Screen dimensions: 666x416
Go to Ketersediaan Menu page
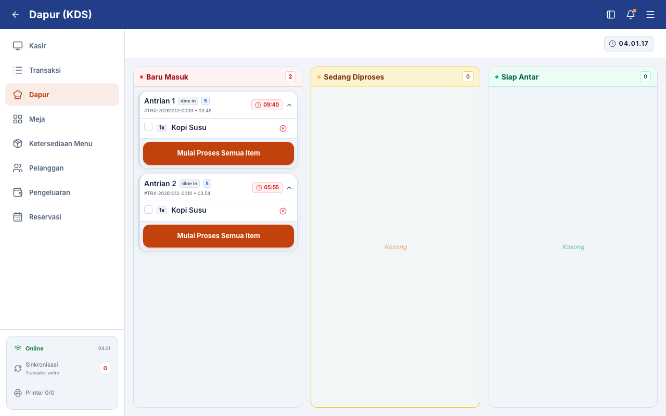(x=62, y=144)
